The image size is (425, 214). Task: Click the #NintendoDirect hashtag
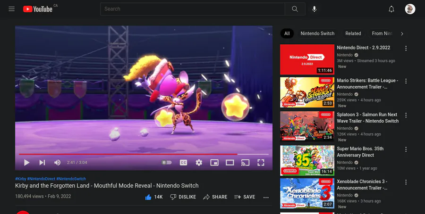[41, 179]
